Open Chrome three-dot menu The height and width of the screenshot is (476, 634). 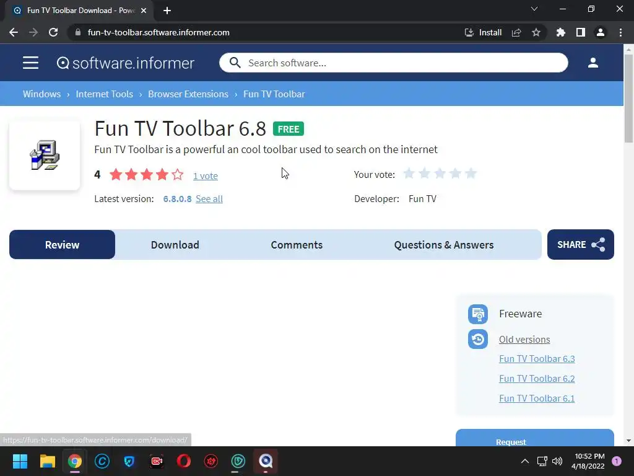620,32
